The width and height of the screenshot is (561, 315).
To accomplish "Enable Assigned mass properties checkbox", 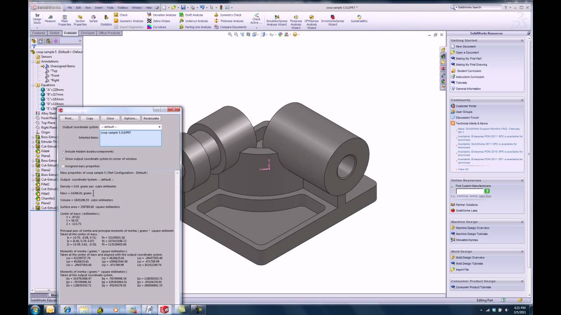I will (63, 166).
